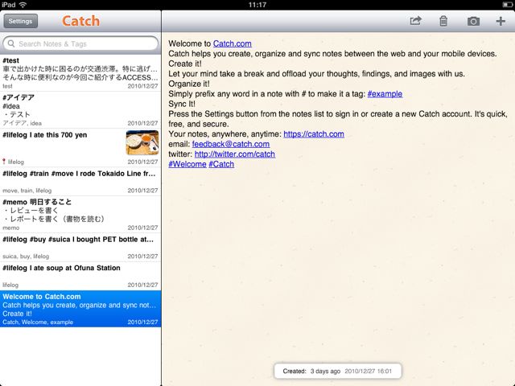Tap the share note icon
This screenshot has width=515, height=386.
coord(415,21)
